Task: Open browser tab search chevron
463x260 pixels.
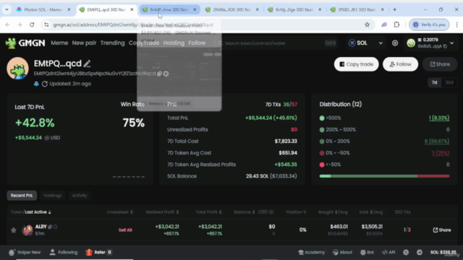Action: tap(7, 9)
